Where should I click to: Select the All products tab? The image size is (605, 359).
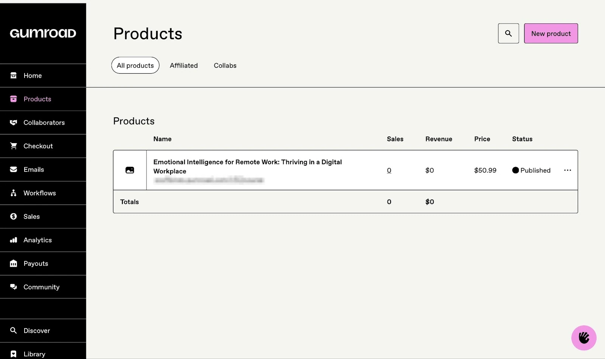pyautogui.click(x=135, y=65)
